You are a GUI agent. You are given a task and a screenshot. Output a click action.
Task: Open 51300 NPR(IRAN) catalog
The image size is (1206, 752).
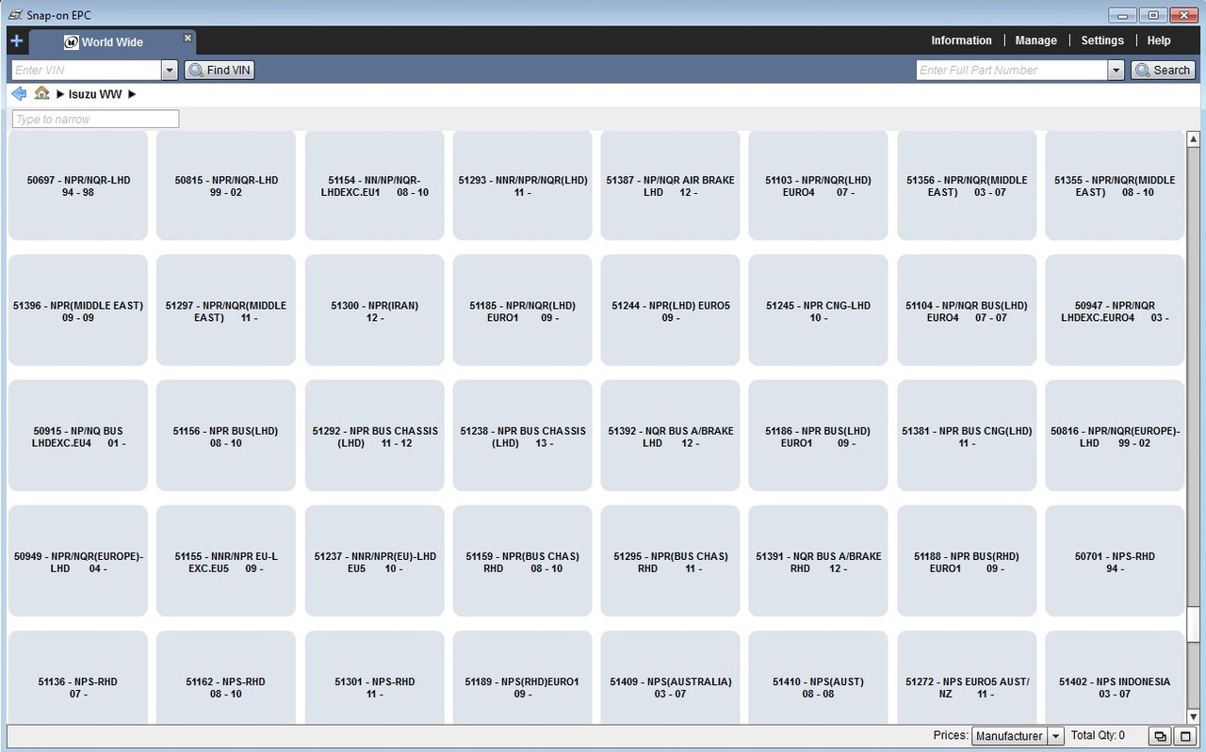coord(375,311)
